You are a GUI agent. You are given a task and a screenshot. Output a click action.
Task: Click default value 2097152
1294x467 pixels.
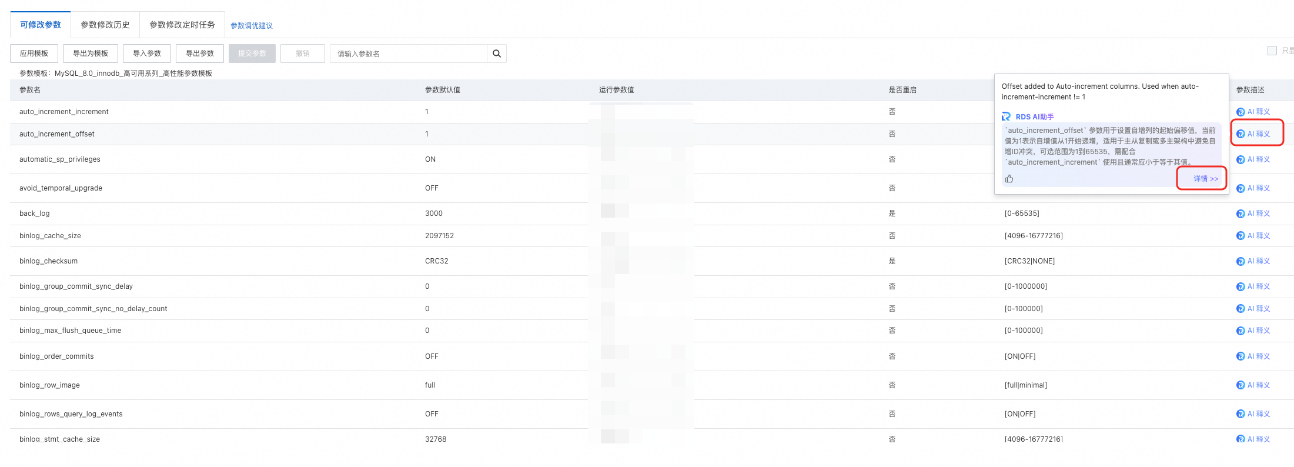point(440,236)
